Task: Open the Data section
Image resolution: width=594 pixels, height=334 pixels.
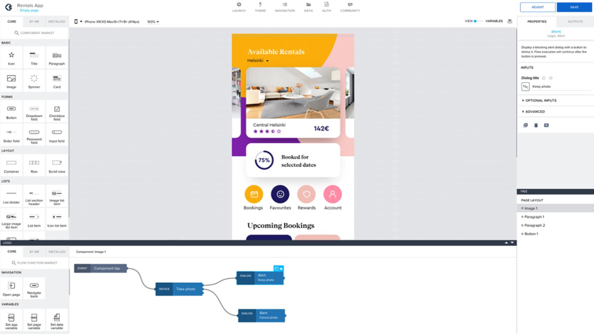Action: (308, 7)
